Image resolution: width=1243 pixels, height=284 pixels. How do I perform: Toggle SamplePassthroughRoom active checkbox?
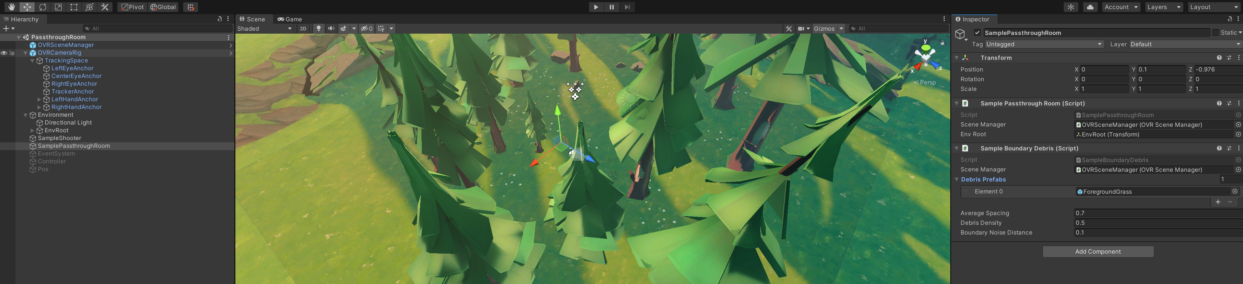tap(977, 33)
